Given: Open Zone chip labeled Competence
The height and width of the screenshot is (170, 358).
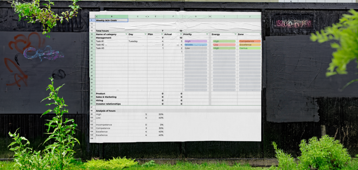Looking at the screenshot, I should [250, 41].
